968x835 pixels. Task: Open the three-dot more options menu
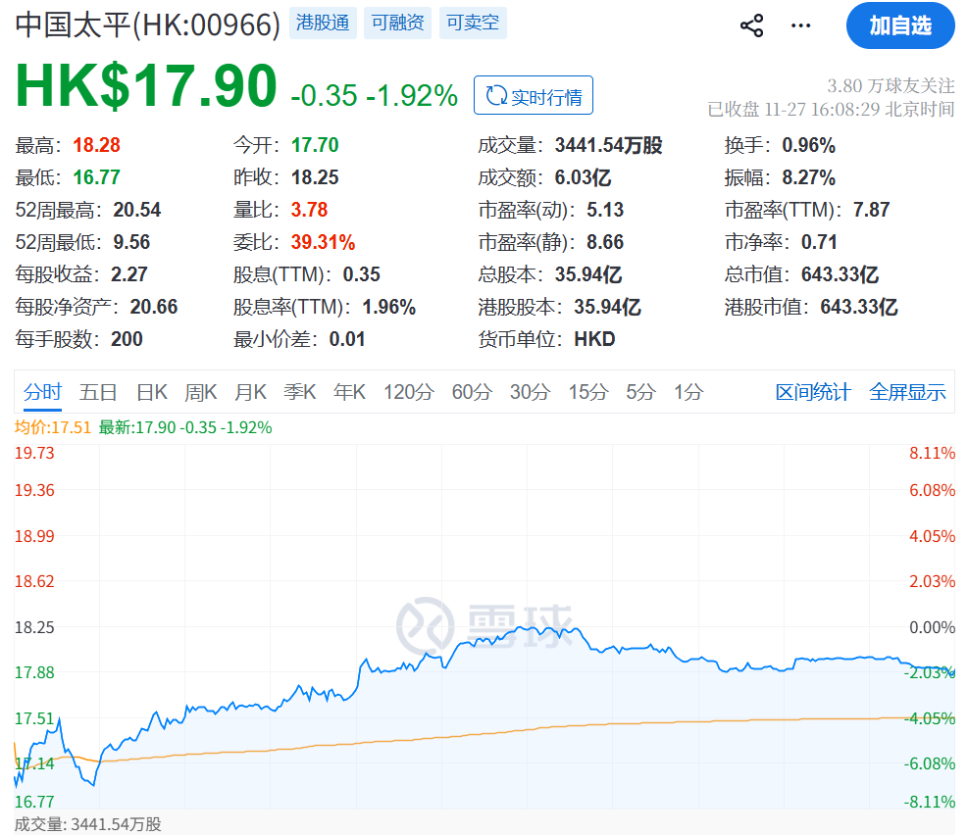tap(801, 25)
